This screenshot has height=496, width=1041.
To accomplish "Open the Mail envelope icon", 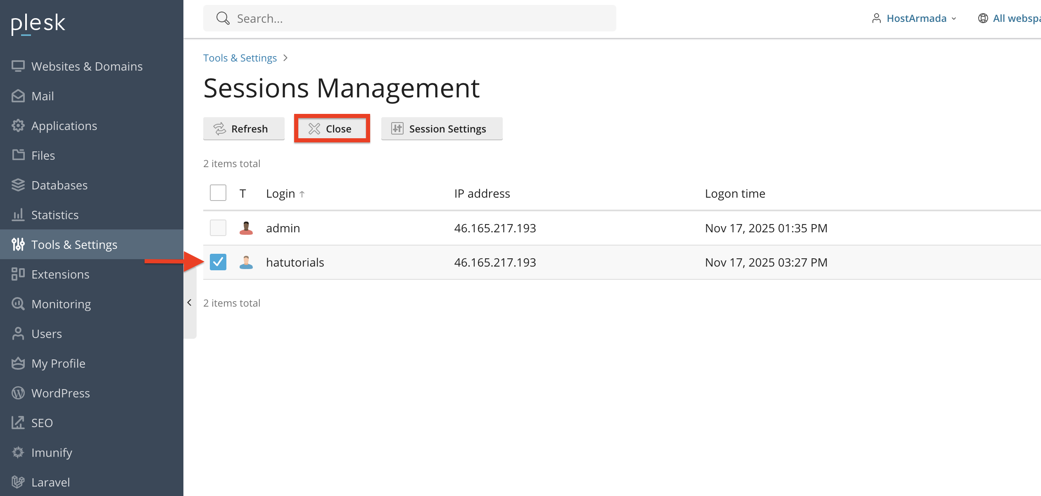I will click(x=18, y=96).
